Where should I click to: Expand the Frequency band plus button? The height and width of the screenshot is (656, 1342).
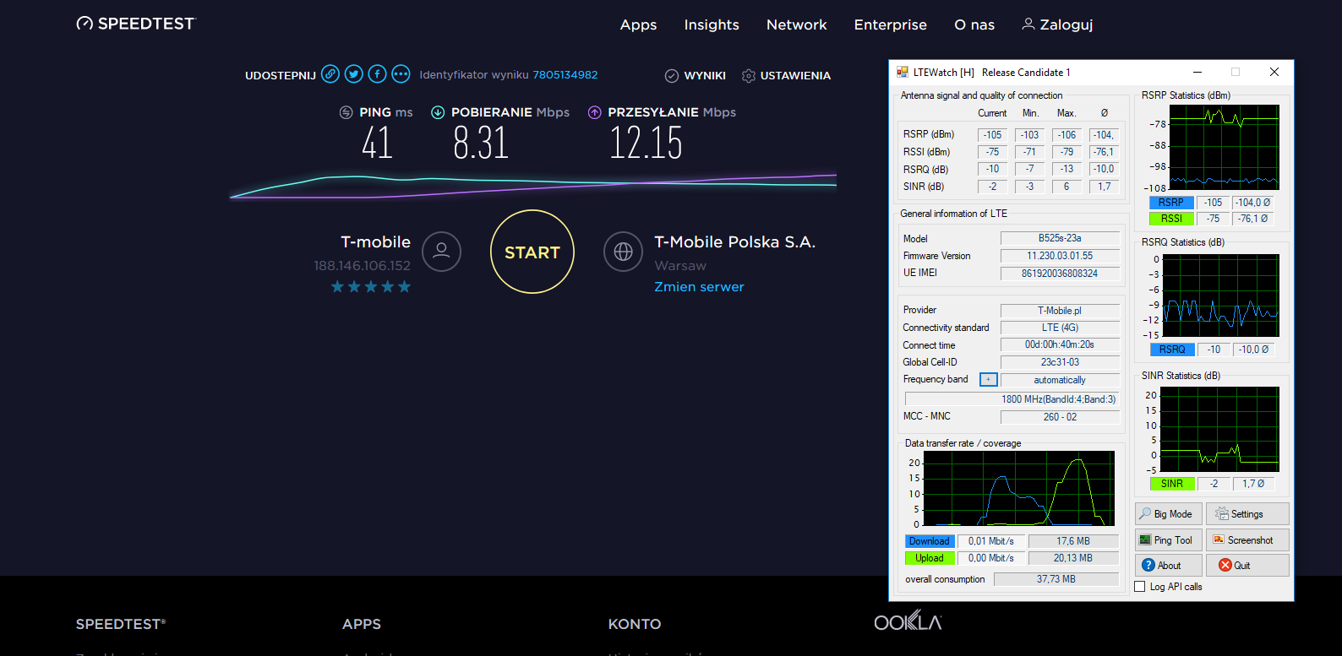tap(989, 380)
